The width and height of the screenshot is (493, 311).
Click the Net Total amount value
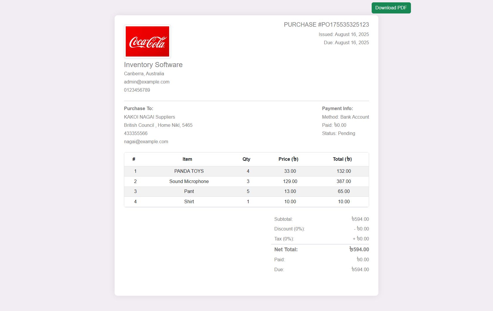359,250
